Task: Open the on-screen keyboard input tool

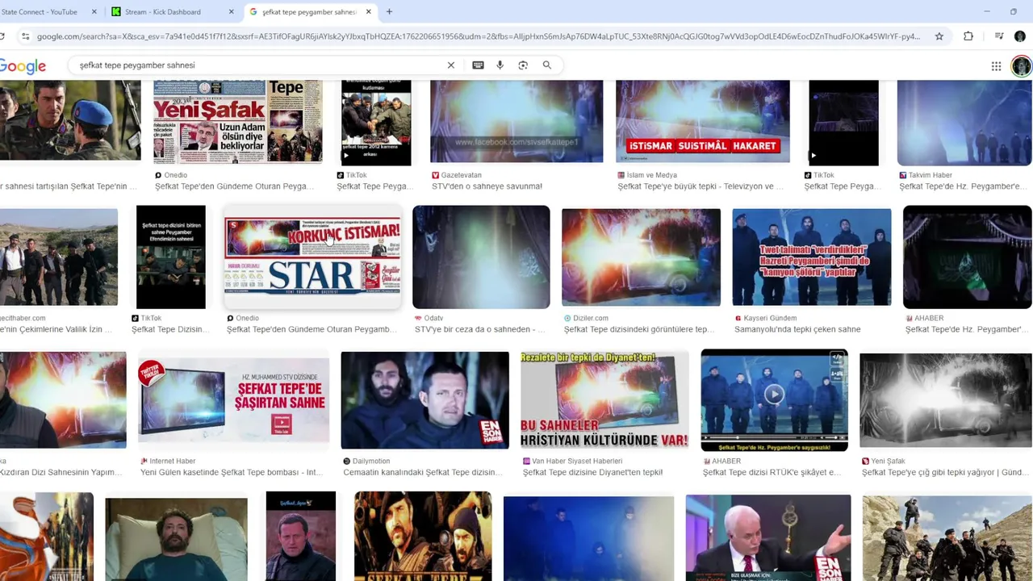Action: (478, 65)
